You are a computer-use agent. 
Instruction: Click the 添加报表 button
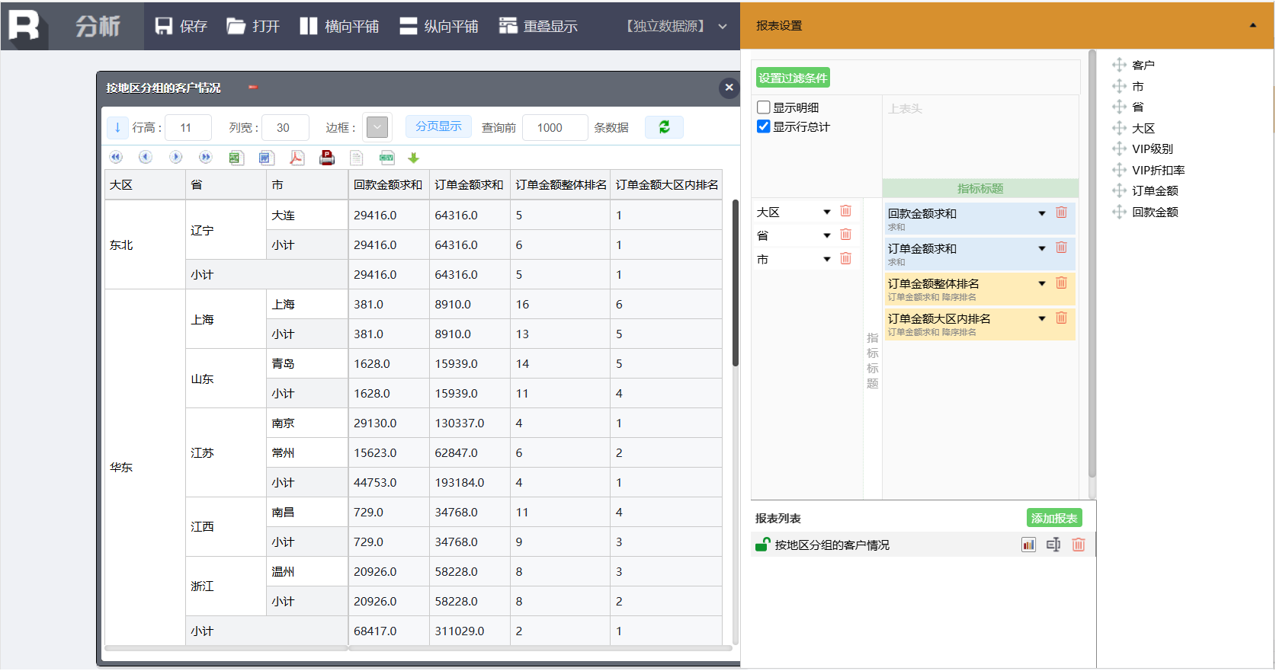pos(1053,518)
